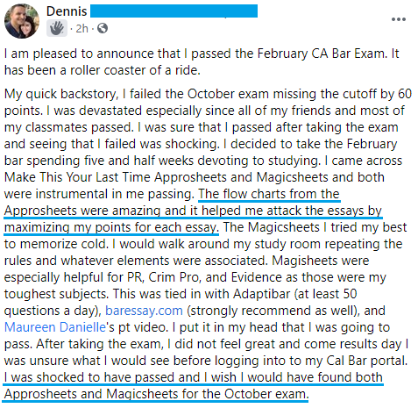The height and width of the screenshot is (408, 418).
Task: Click the blue redacted name bar
Action: 174,11
